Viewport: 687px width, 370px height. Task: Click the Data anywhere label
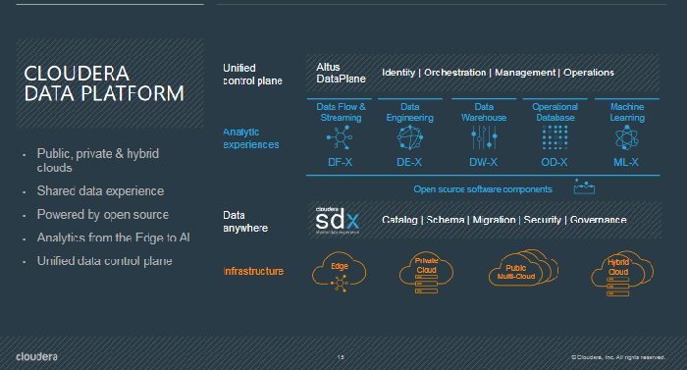pyautogui.click(x=245, y=222)
